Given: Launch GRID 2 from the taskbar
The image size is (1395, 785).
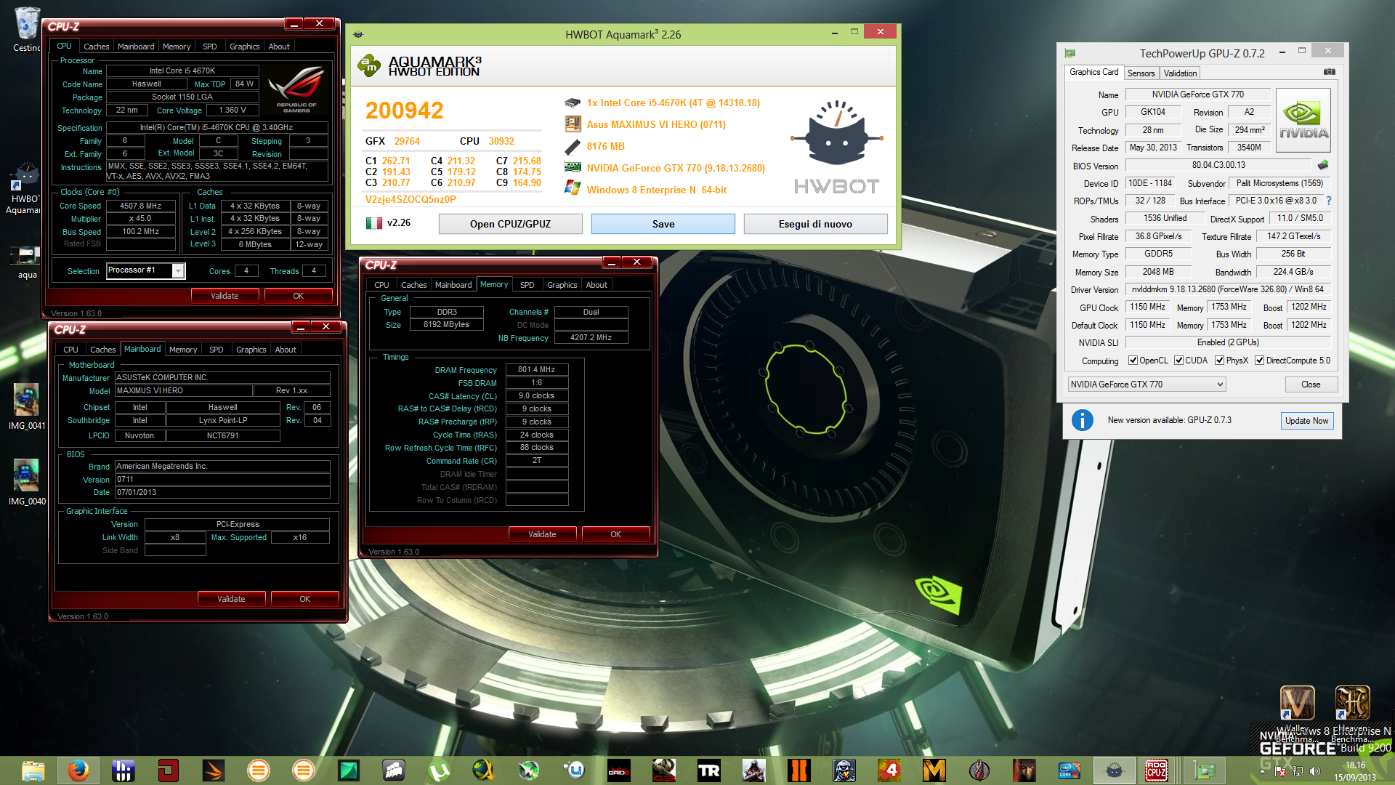Looking at the screenshot, I should pyautogui.click(x=618, y=770).
